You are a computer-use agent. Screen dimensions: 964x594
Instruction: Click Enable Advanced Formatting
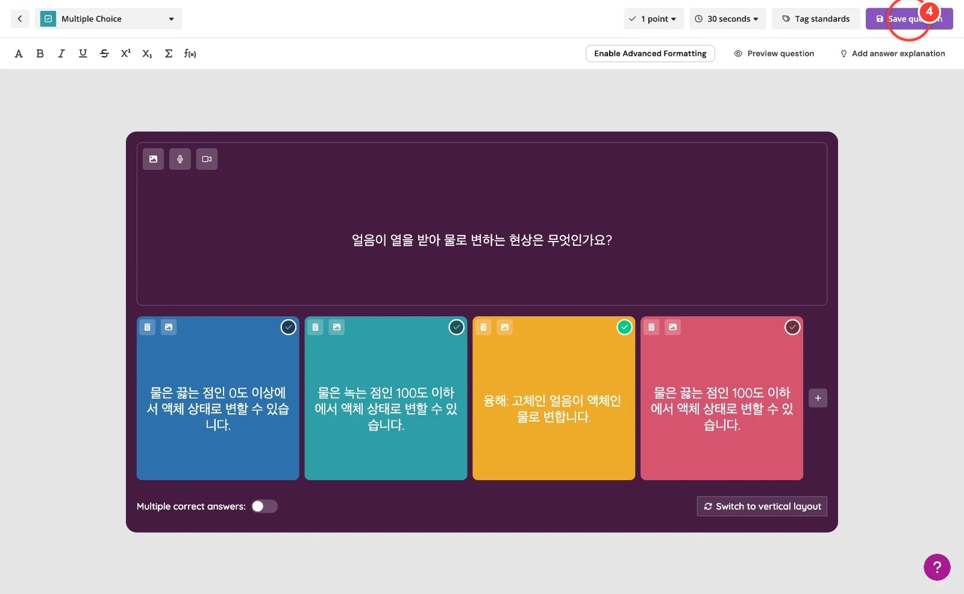pos(650,54)
